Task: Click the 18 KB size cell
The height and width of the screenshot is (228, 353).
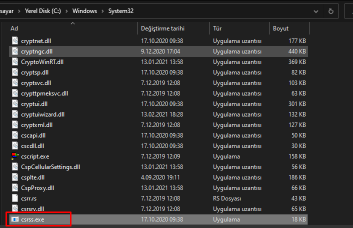Action: click(x=298, y=219)
